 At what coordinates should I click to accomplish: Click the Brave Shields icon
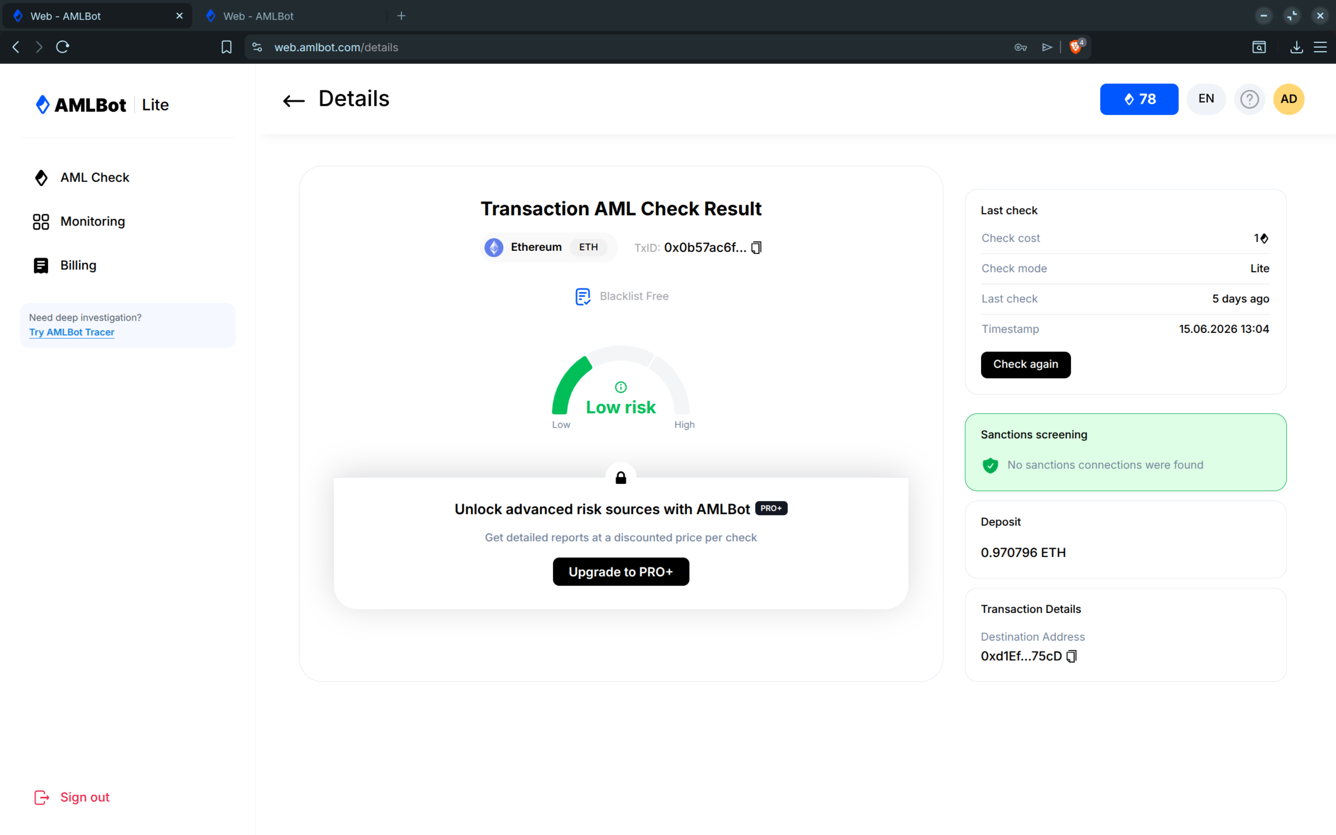(1075, 47)
